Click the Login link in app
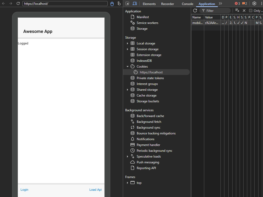The height and width of the screenshot is (197, 263). (24, 190)
